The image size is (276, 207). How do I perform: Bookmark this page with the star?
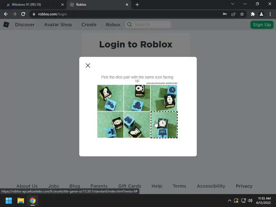(x=242, y=14)
